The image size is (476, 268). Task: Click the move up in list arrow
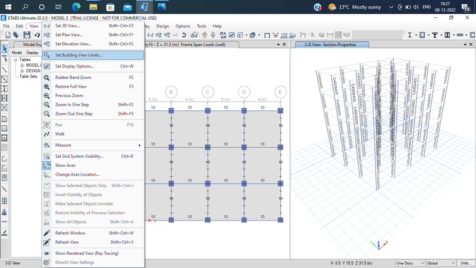tap(205, 35)
